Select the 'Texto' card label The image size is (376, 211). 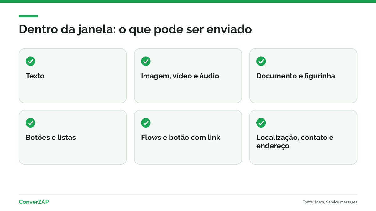[x=35, y=76]
